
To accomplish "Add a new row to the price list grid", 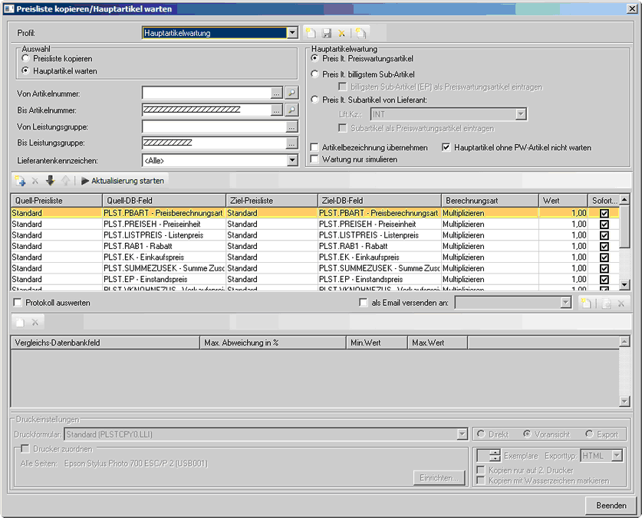I will click(20, 181).
